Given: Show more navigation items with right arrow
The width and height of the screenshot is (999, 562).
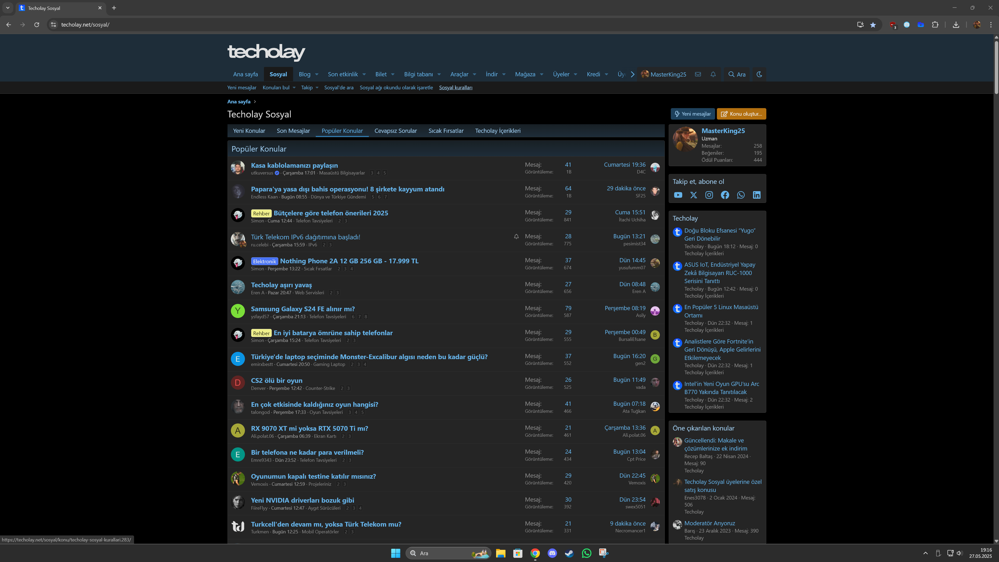Looking at the screenshot, I should [633, 74].
